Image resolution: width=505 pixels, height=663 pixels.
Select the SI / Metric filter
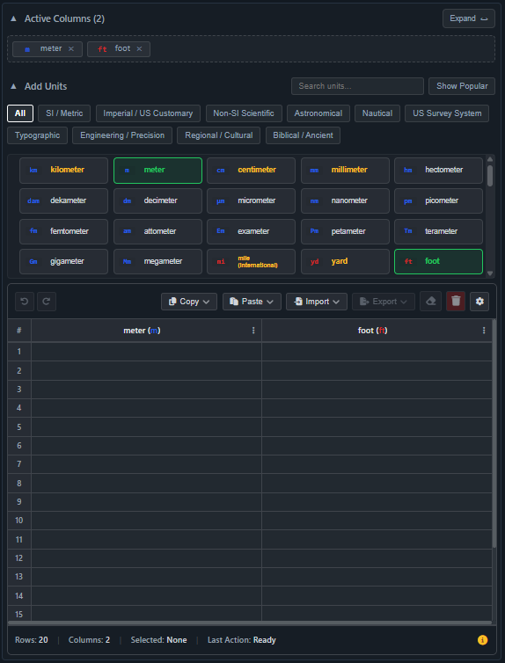pos(64,113)
